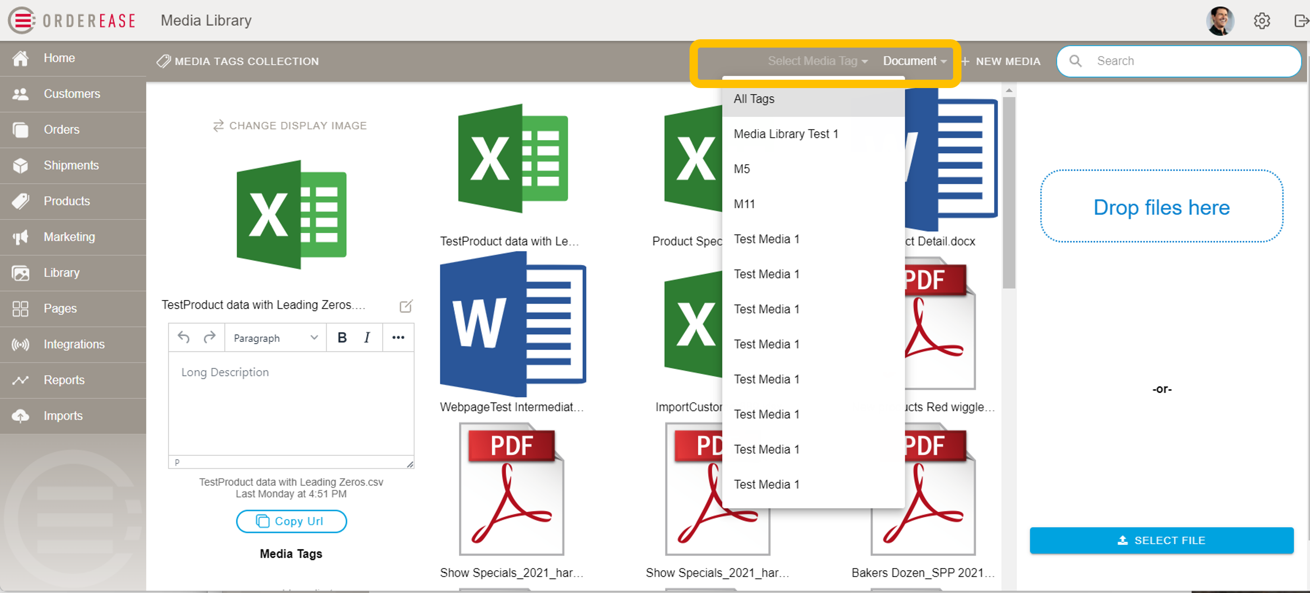1310x593 pixels.
Task: Click the settings gear icon
Action: pyautogui.click(x=1262, y=21)
